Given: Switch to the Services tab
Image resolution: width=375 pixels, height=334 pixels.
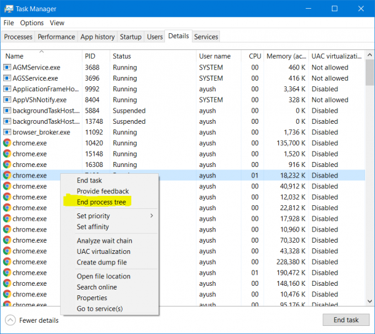Looking at the screenshot, I should coord(206,37).
